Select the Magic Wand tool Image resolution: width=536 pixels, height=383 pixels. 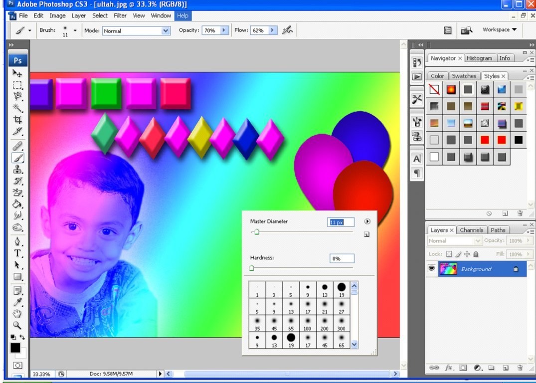pos(17,108)
